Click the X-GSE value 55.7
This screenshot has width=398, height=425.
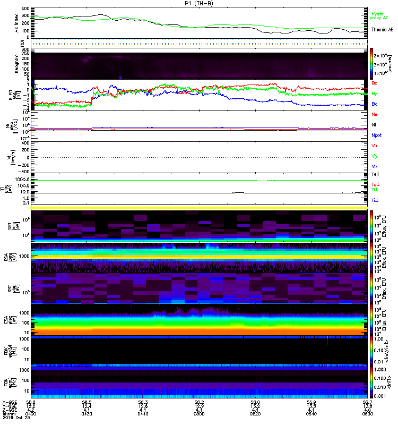(x=367, y=403)
